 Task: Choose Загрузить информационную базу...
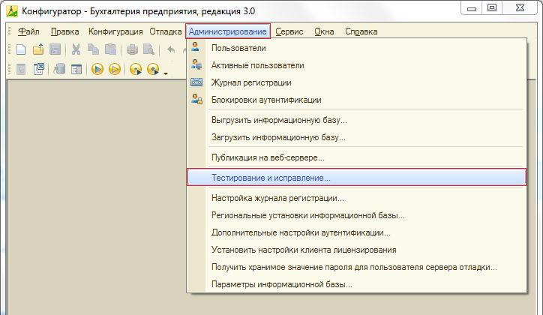[x=357, y=137]
